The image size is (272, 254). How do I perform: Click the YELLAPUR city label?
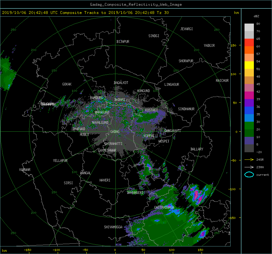click(60, 161)
